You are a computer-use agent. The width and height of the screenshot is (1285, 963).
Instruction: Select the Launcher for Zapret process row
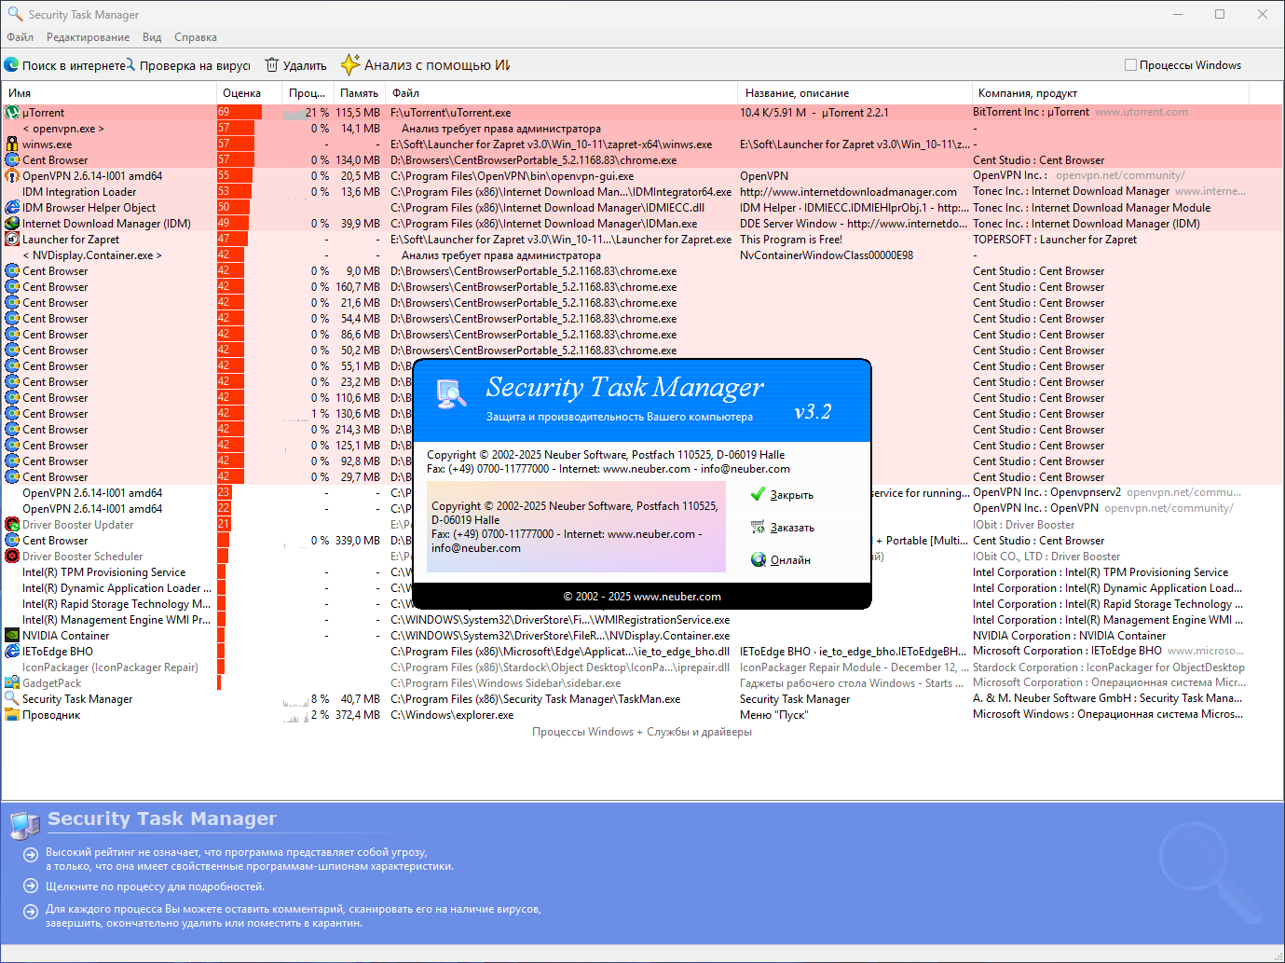point(643,240)
